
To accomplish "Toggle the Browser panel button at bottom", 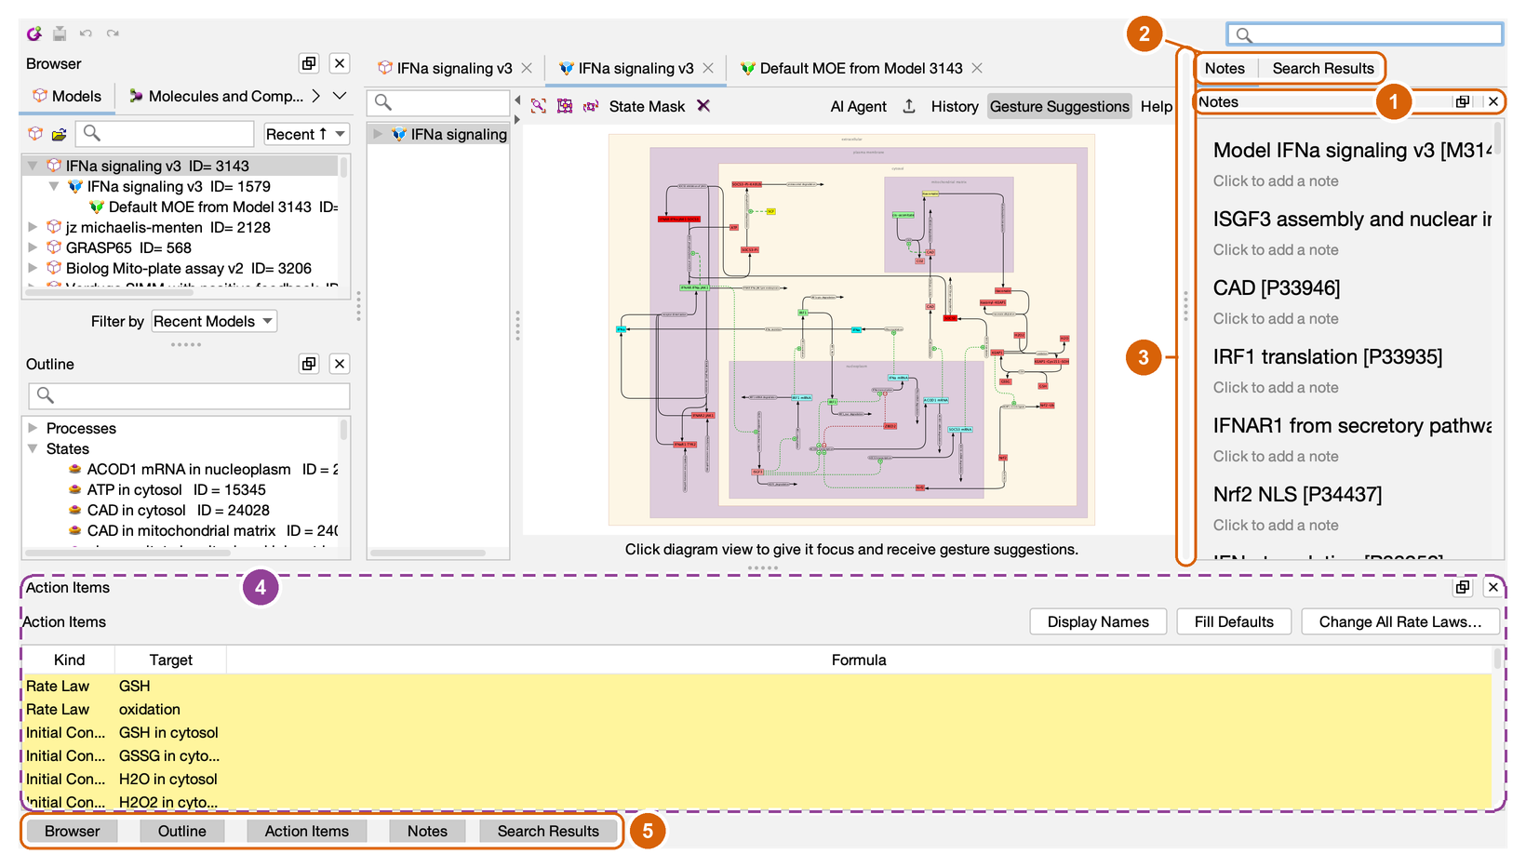I will tap(73, 831).
